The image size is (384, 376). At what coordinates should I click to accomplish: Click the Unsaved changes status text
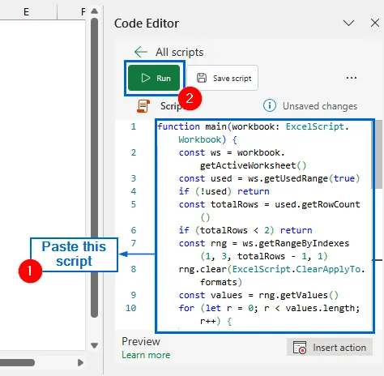click(320, 106)
